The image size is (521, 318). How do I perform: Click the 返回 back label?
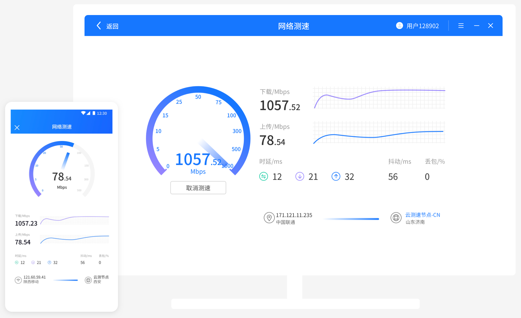click(x=112, y=26)
